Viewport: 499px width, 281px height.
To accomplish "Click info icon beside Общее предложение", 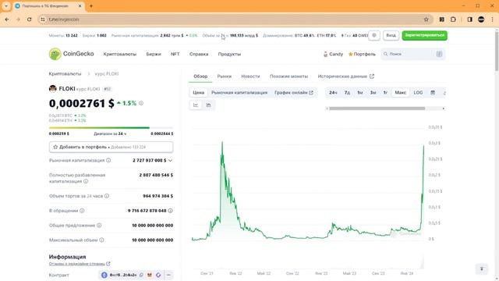I will [x=99, y=226].
